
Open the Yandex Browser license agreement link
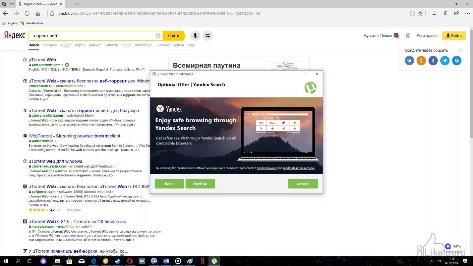pos(267,168)
